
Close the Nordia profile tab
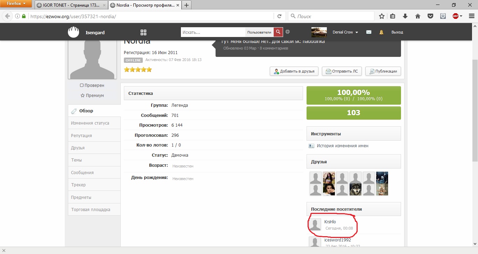pyautogui.click(x=178, y=5)
